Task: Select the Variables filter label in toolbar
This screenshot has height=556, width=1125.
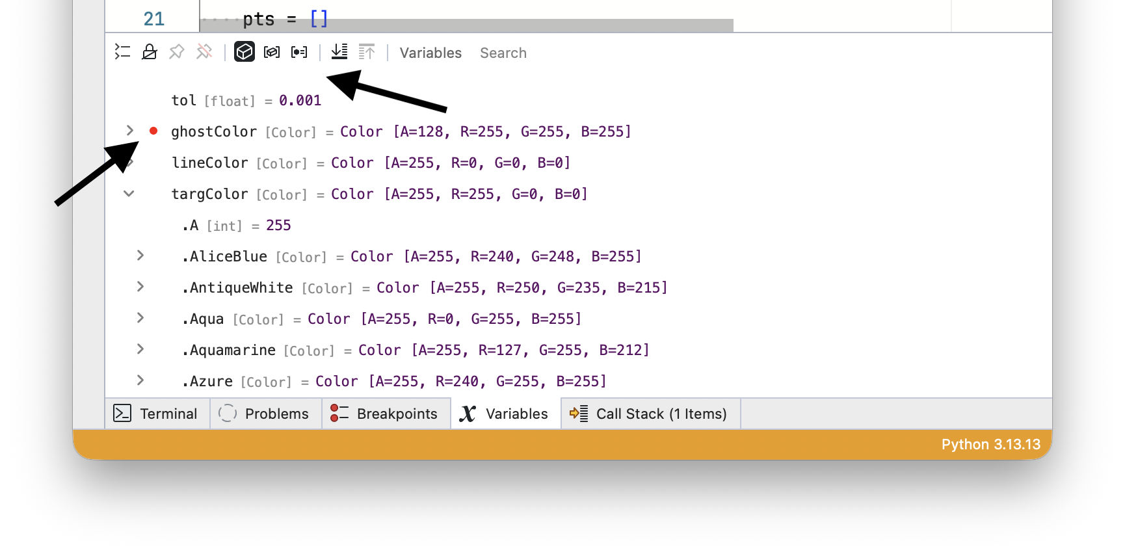Action: pos(430,53)
